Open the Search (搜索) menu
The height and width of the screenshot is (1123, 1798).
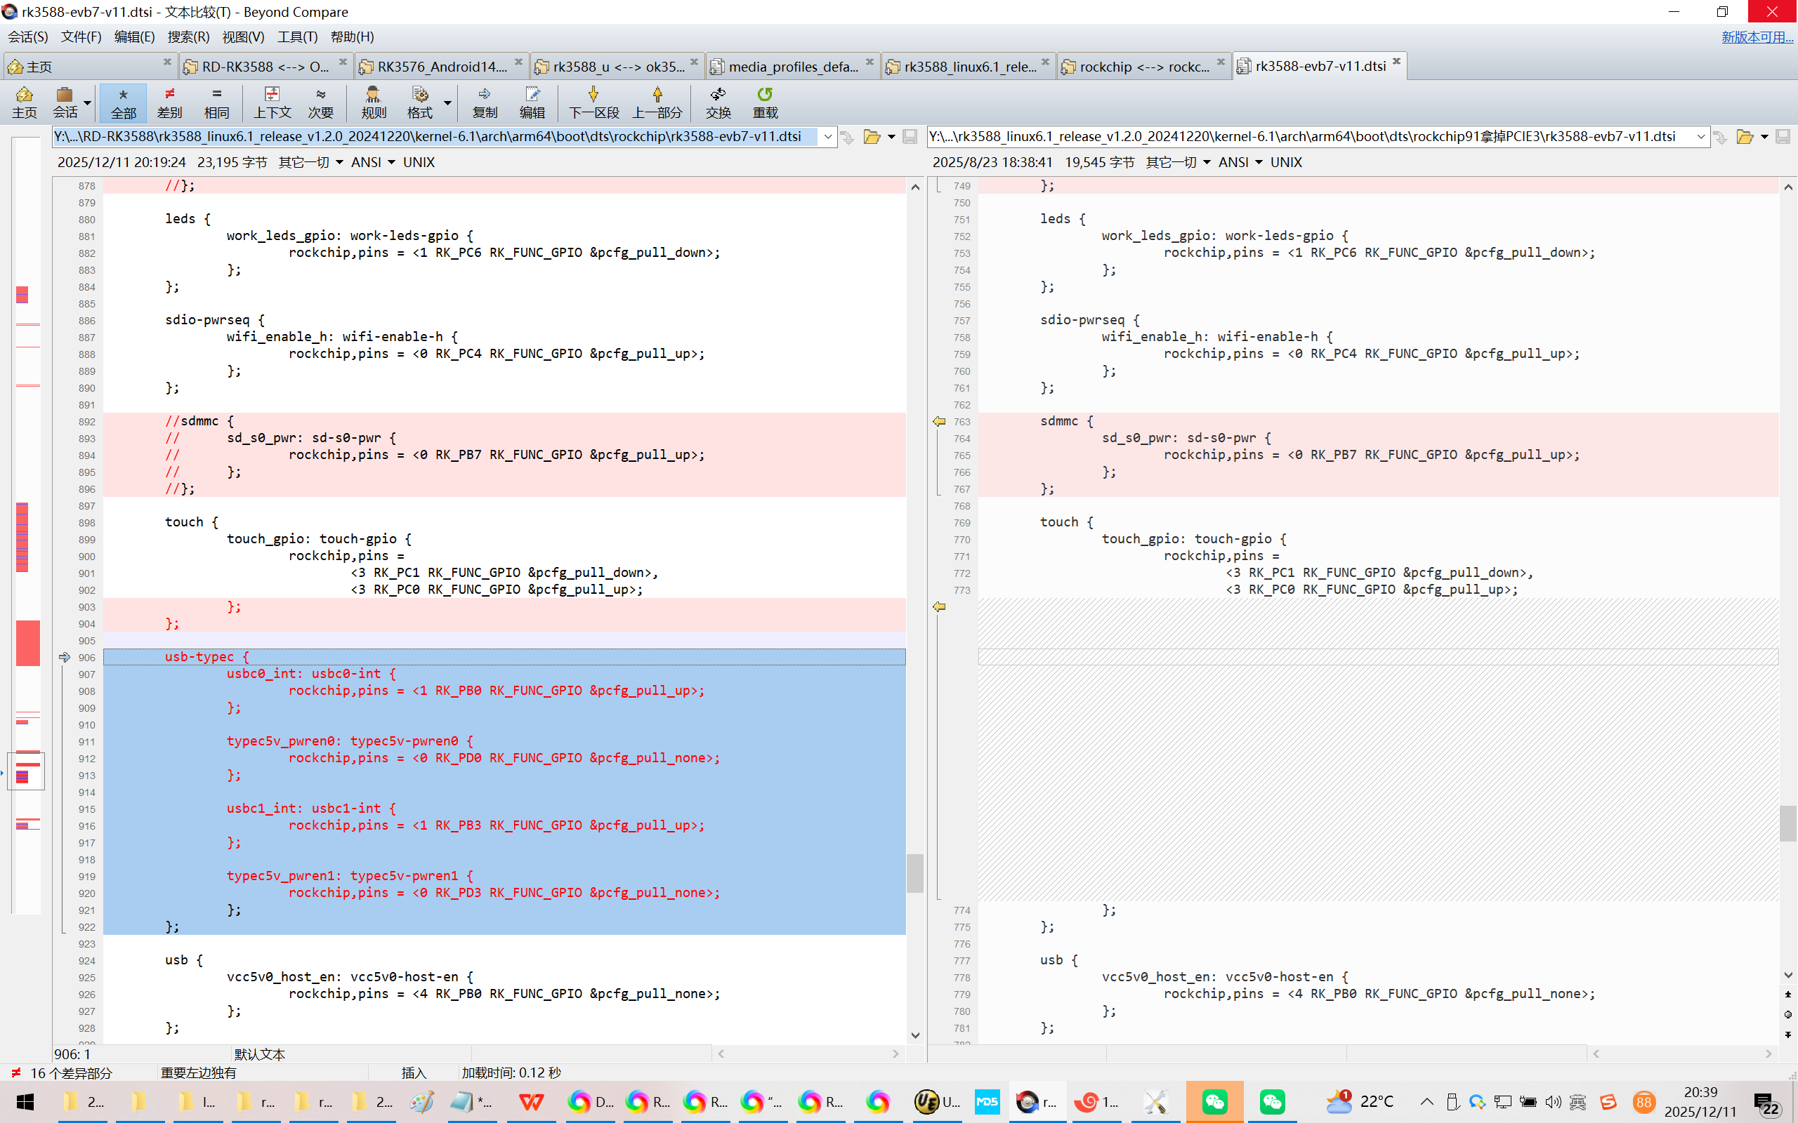[188, 36]
